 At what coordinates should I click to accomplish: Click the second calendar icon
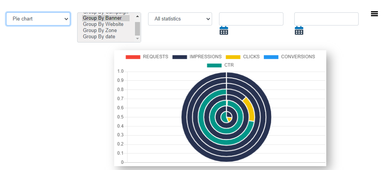[299, 31]
